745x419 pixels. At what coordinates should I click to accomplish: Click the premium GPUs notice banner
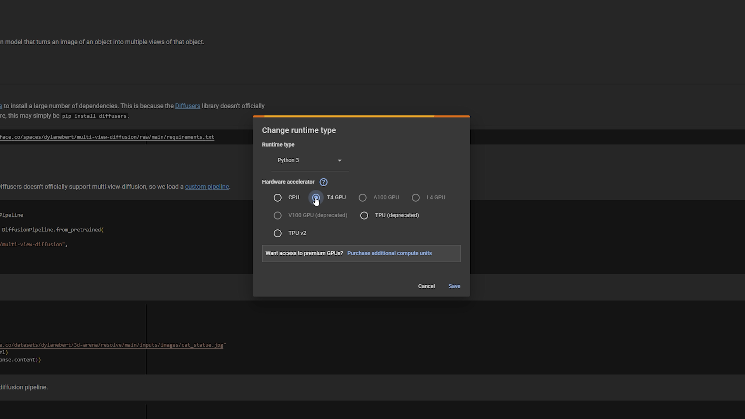coord(361,253)
